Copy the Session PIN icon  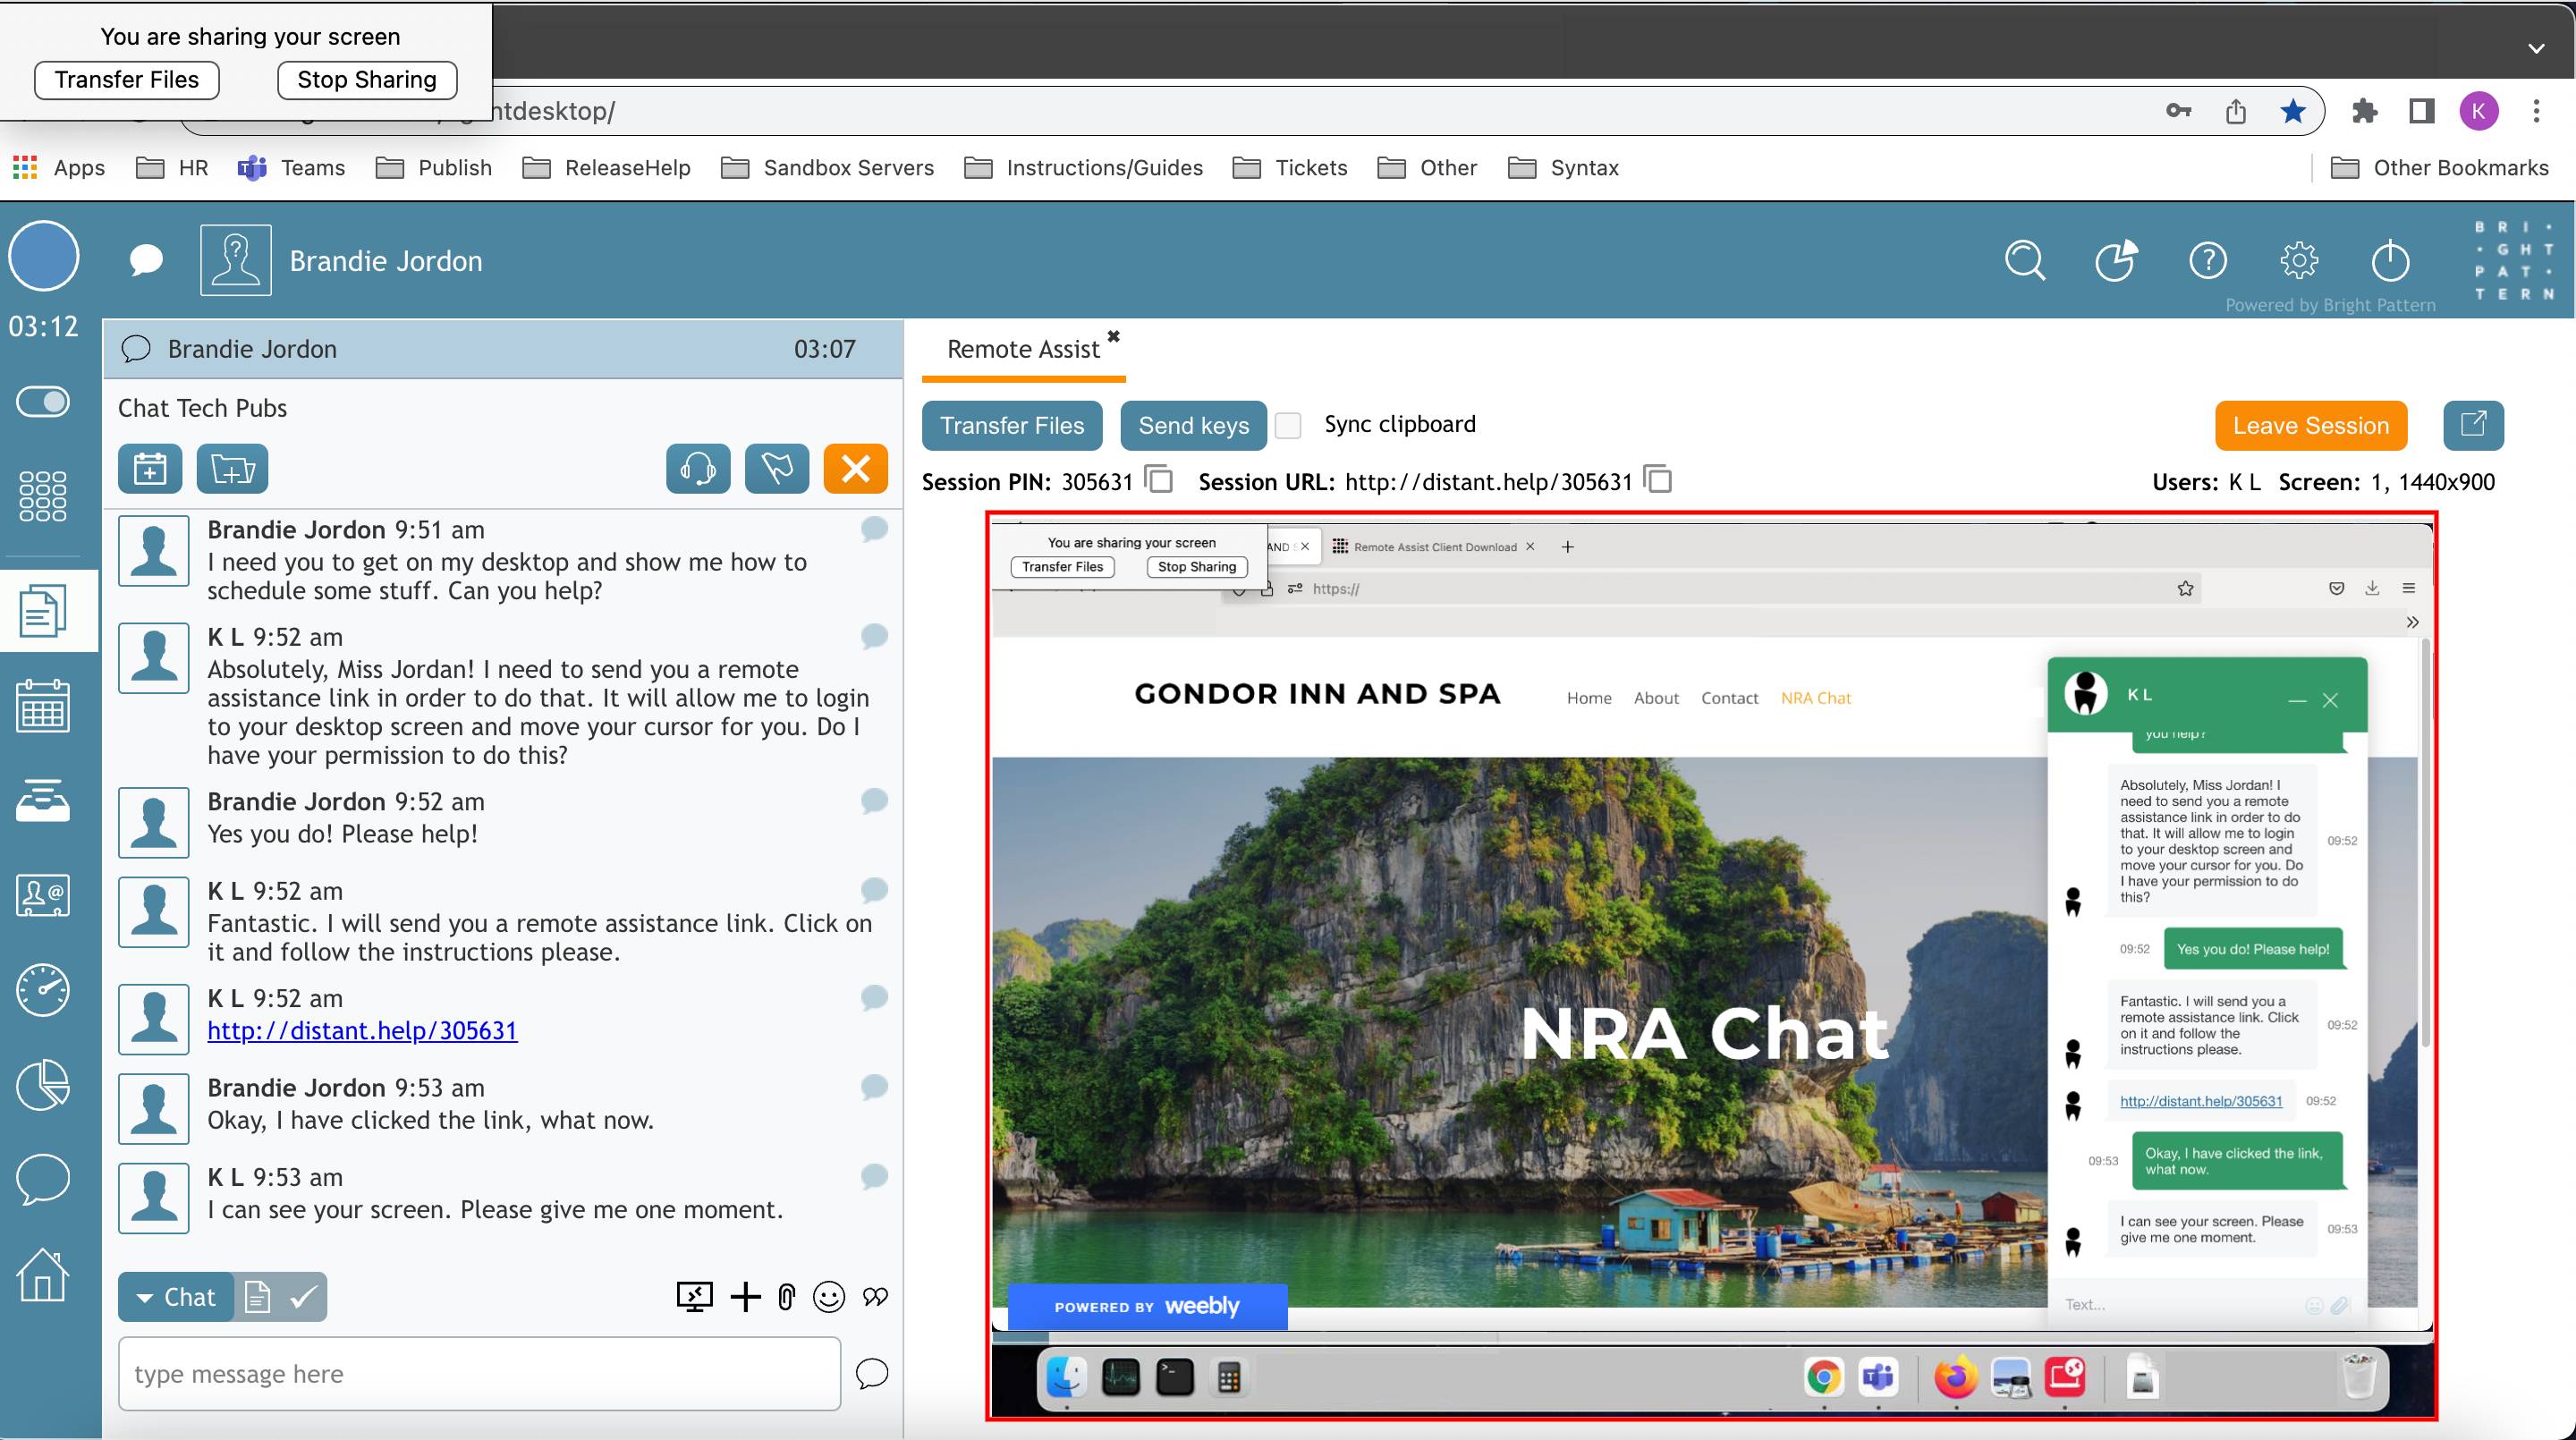click(1159, 479)
